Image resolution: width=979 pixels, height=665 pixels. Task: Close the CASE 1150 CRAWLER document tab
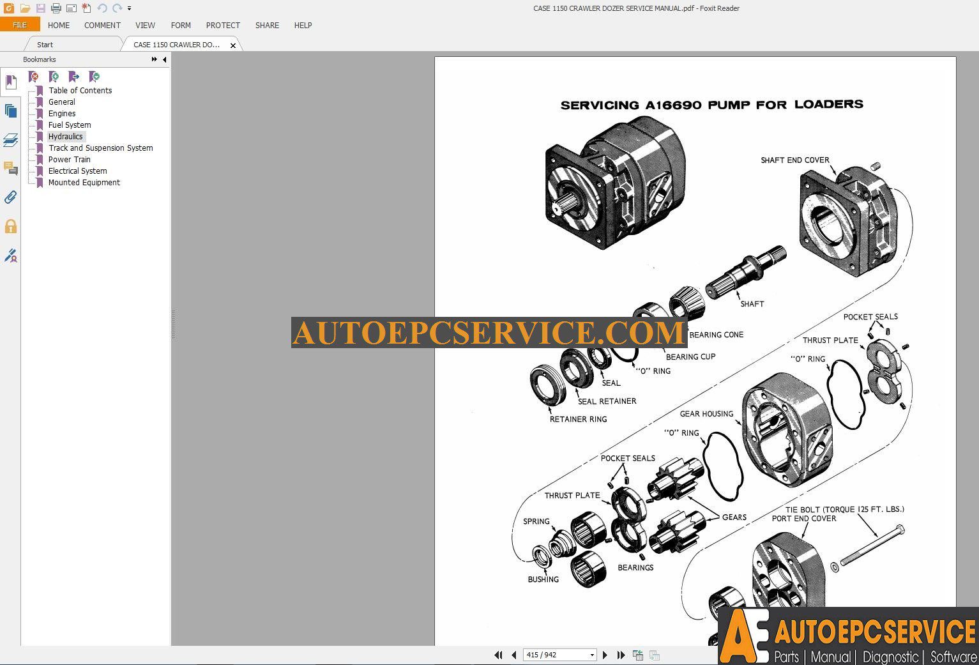tap(233, 45)
